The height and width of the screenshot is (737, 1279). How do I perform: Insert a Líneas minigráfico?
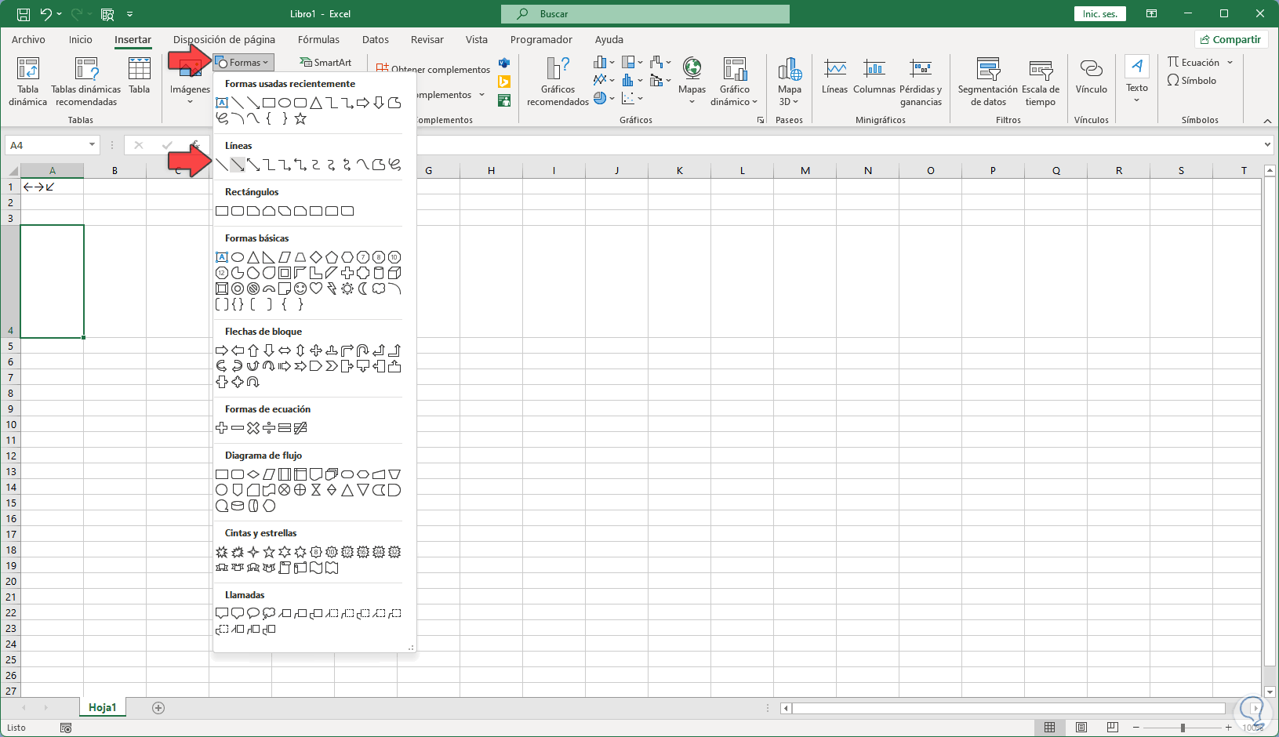pyautogui.click(x=834, y=76)
